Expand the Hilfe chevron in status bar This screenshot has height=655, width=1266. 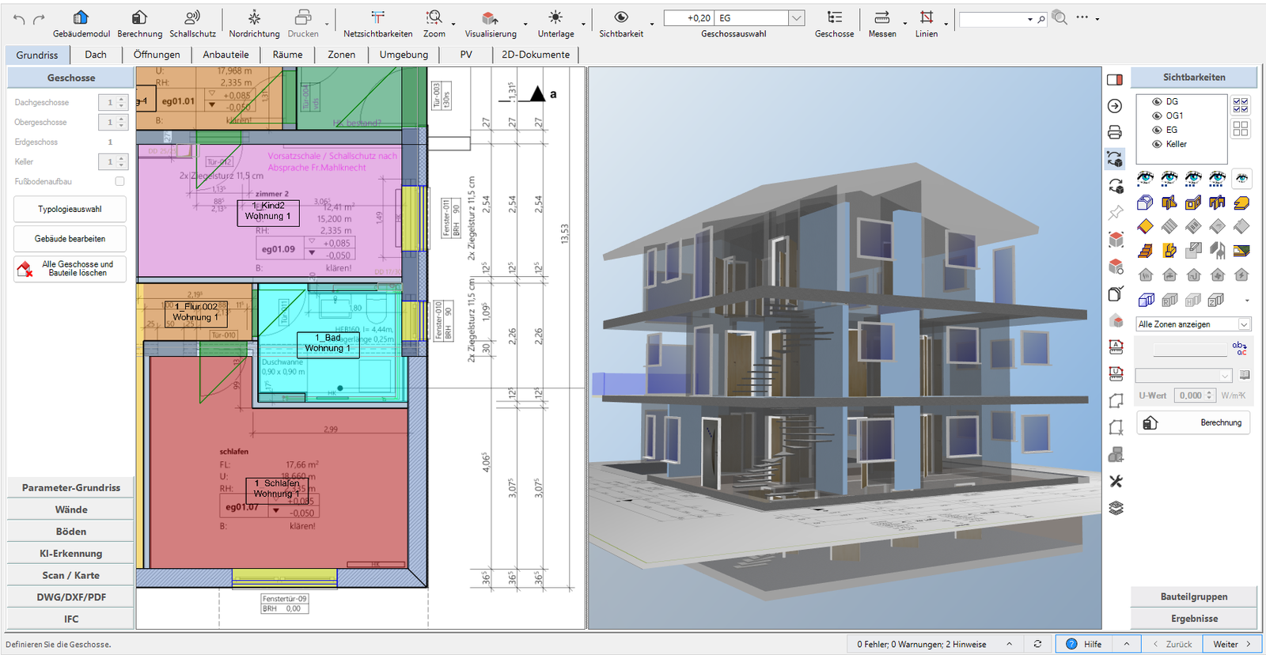click(1127, 644)
